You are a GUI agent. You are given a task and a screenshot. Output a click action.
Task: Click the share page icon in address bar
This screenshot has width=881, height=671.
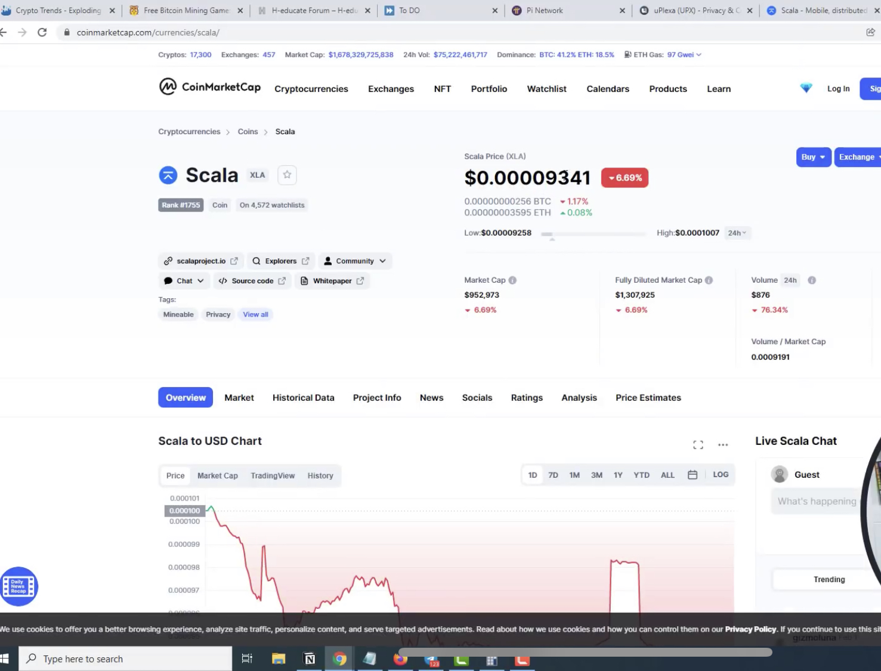pos(870,32)
